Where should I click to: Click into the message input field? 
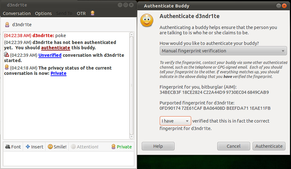[x=68, y=159]
